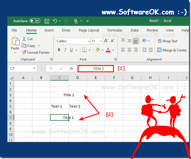Viewport: 191px width, 159px height.
Task: Toggle Bottom Align (active)
Action: point(136,41)
